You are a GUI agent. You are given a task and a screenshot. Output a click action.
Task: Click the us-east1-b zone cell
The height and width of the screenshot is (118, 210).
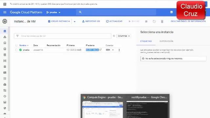coord(38,50)
